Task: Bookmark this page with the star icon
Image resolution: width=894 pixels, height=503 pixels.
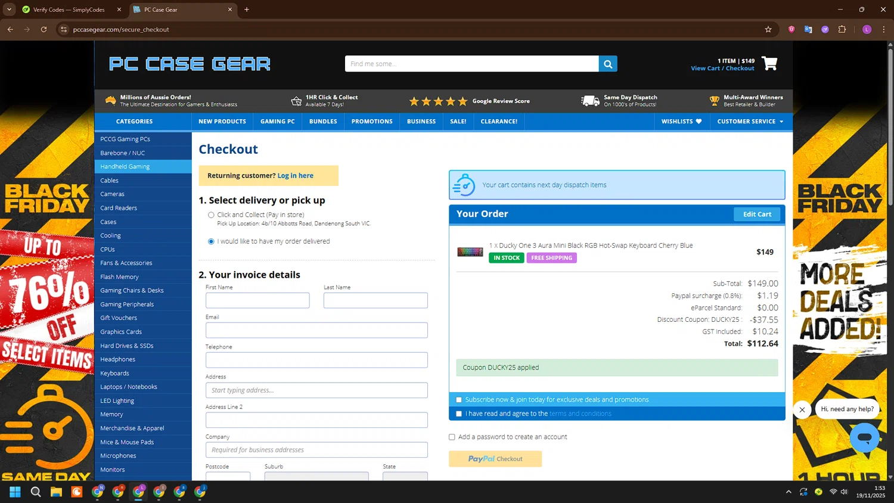Action: (x=768, y=29)
